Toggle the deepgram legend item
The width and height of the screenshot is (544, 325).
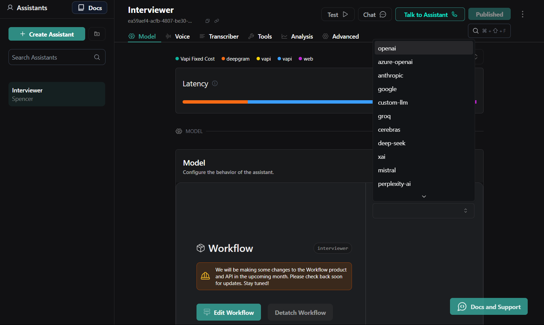235,59
